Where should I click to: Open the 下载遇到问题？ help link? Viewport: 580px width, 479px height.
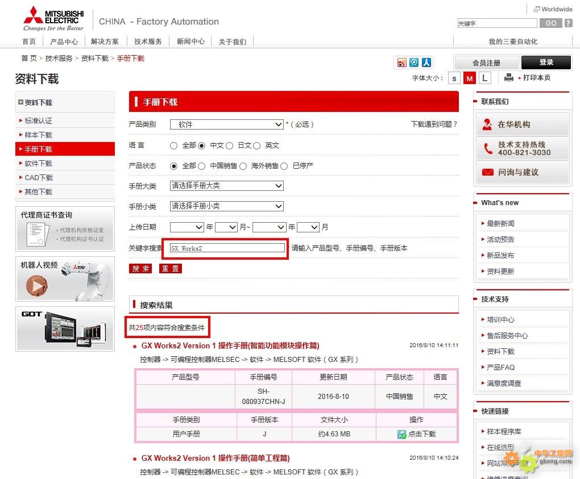coord(434,124)
